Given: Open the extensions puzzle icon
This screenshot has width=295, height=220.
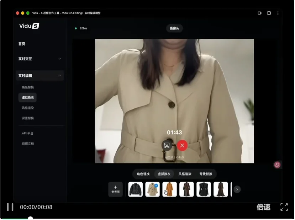Looking at the screenshot, I should click(x=269, y=13).
